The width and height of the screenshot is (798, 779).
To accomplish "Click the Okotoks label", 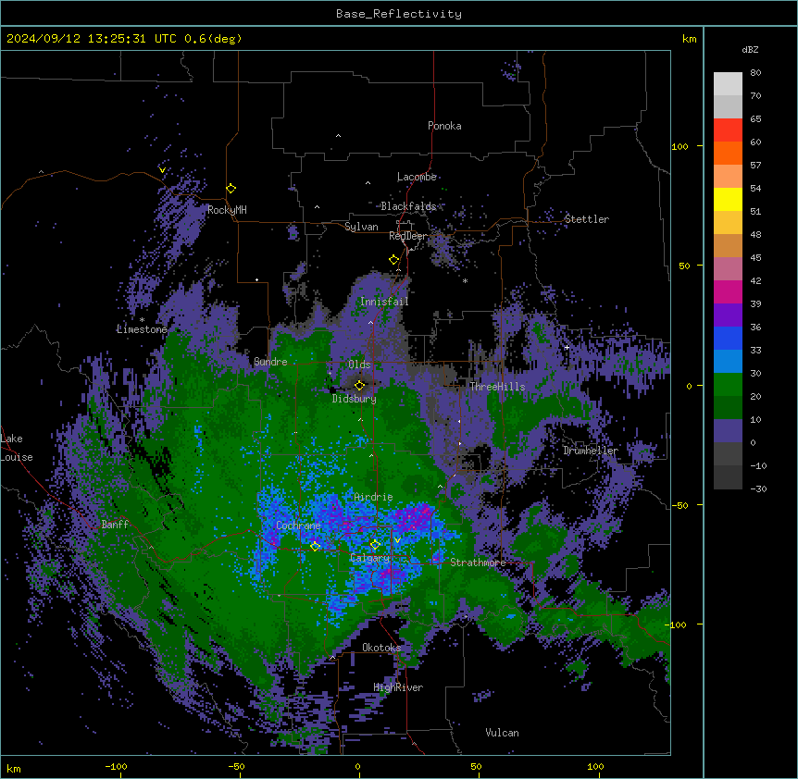I will pyautogui.click(x=381, y=648).
